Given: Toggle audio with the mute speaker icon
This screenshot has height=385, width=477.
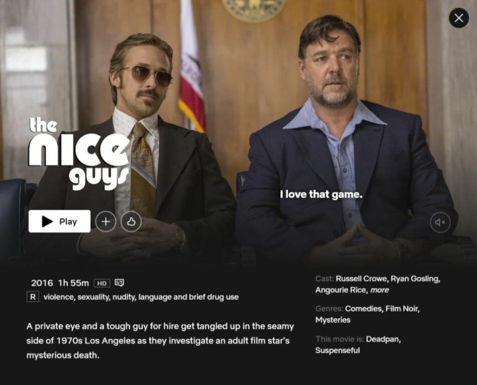Looking at the screenshot, I should 440,222.
